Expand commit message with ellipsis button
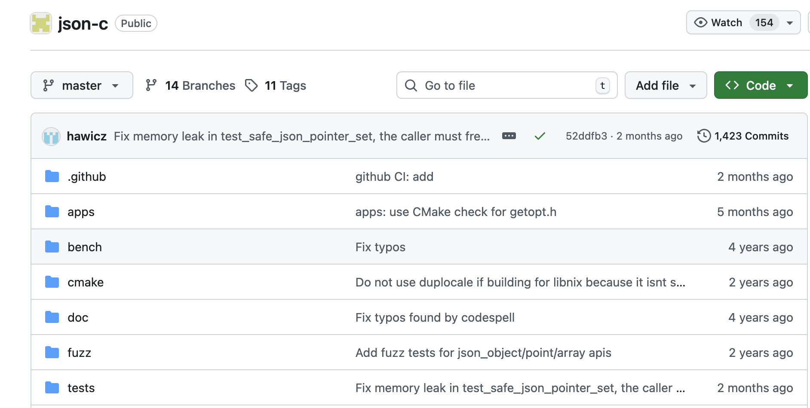This screenshot has width=810, height=408. [x=509, y=136]
